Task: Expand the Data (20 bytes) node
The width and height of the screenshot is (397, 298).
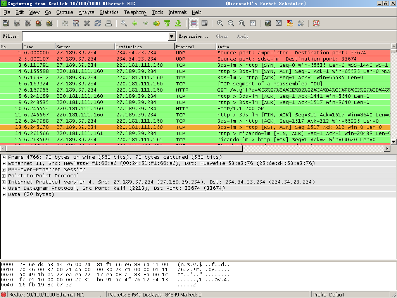Action: click(x=3, y=195)
